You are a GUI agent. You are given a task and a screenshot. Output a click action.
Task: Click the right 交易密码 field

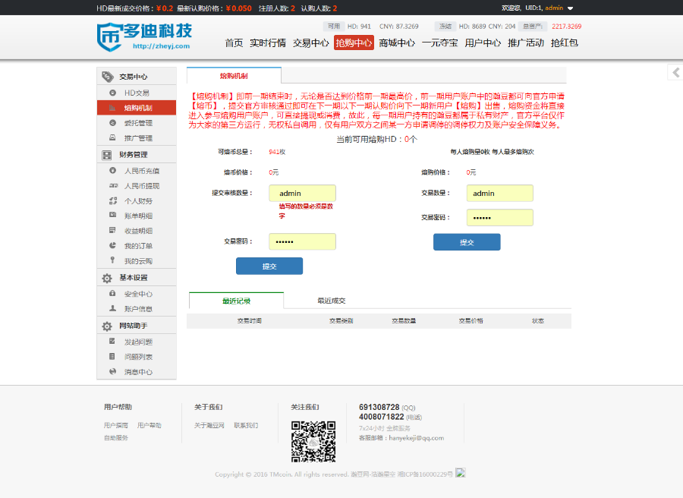(x=500, y=217)
